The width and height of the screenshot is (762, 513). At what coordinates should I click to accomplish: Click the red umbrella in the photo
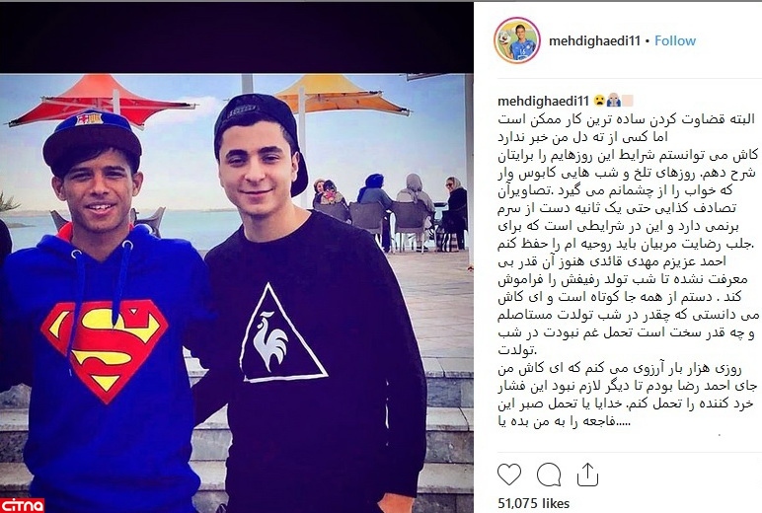[101, 102]
